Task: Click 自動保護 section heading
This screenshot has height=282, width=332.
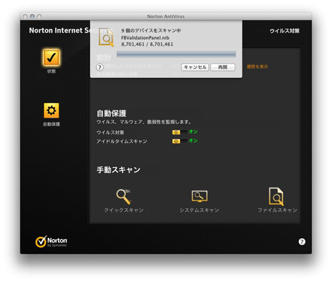Action: click(x=112, y=113)
